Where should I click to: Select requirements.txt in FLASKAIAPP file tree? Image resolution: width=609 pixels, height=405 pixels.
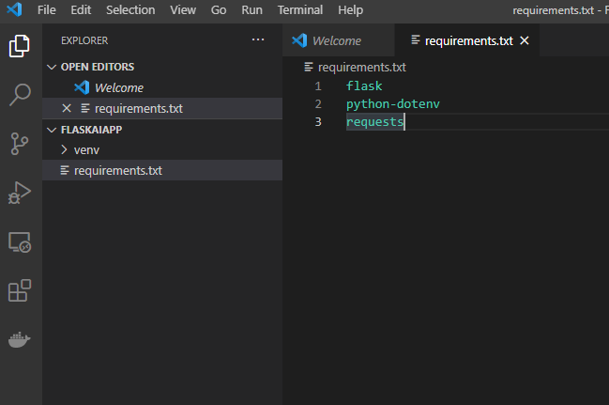(x=117, y=170)
